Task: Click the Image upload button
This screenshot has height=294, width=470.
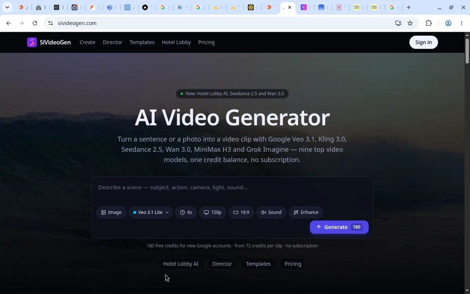Action: click(x=111, y=212)
